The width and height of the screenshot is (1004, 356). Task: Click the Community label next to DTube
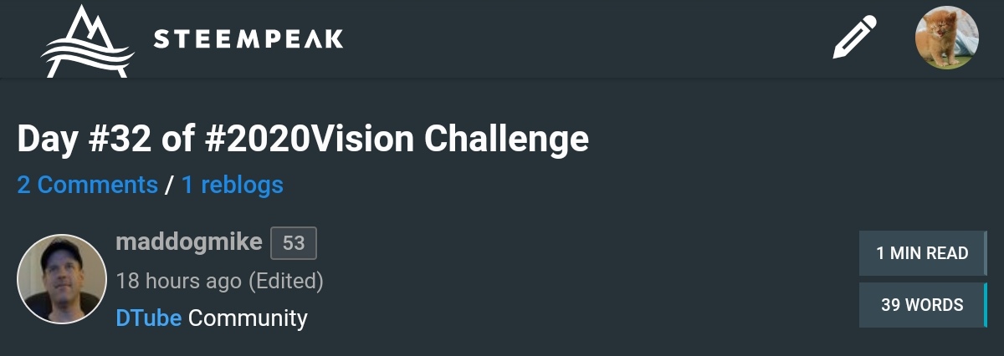[248, 318]
